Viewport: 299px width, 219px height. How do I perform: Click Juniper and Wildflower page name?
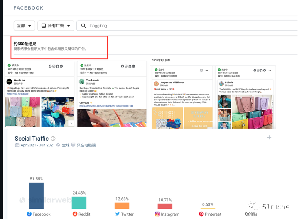pos(178,83)
